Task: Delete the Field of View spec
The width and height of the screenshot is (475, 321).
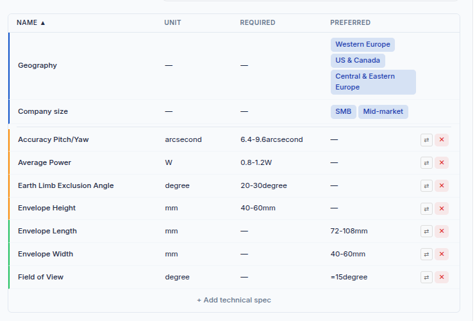Action: point(442,277)
